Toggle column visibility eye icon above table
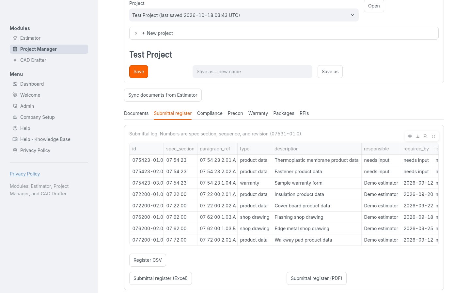Image resolution: width=470 pixels, height=293 pixels. pos(410,136)
